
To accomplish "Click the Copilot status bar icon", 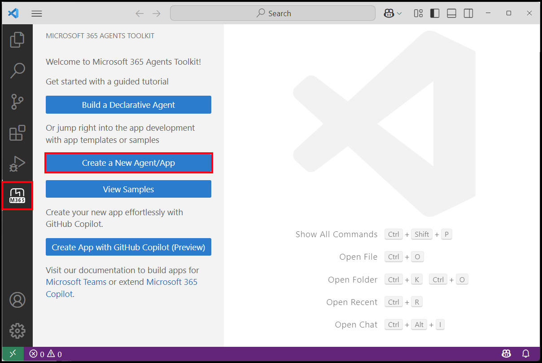I will 506,354.
